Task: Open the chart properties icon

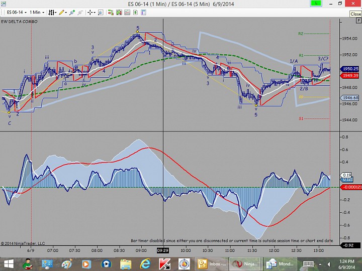Action: pyautogui.click(x=143, y=13)
